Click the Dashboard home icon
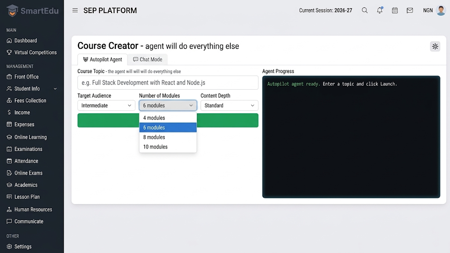Screen dimensions: 450x253 [9, 40]
